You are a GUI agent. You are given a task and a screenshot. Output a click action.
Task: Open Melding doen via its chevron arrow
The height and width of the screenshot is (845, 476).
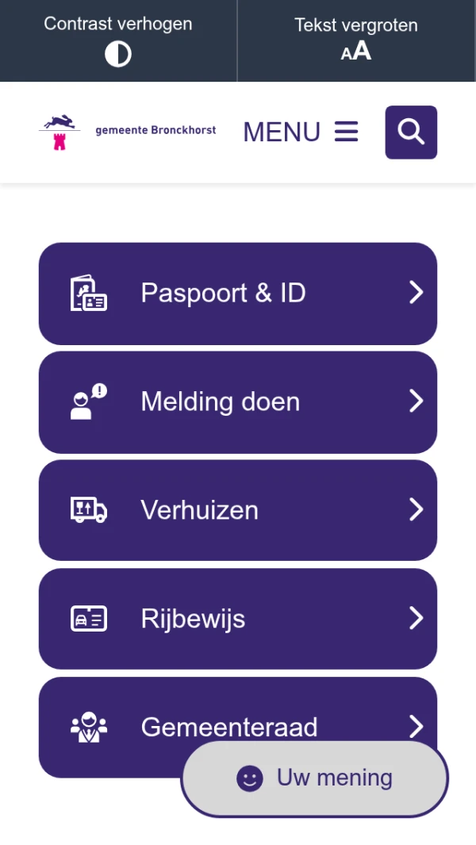pyautogui.click(x=416, y=401)
